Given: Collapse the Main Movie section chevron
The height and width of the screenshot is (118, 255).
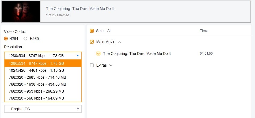Looking at the screenshot, I should click(120, 42).
